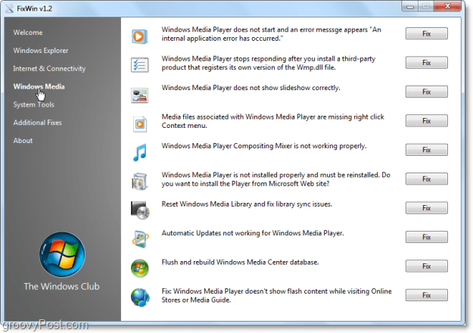Minimize the FixWin window
This screenshot has width=473, height=333.
pos(410,6)
